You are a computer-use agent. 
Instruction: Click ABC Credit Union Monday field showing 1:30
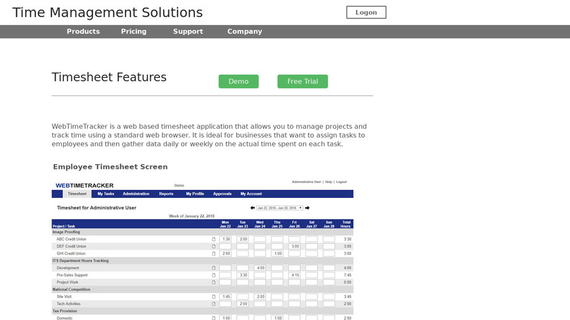click(225, 239)
